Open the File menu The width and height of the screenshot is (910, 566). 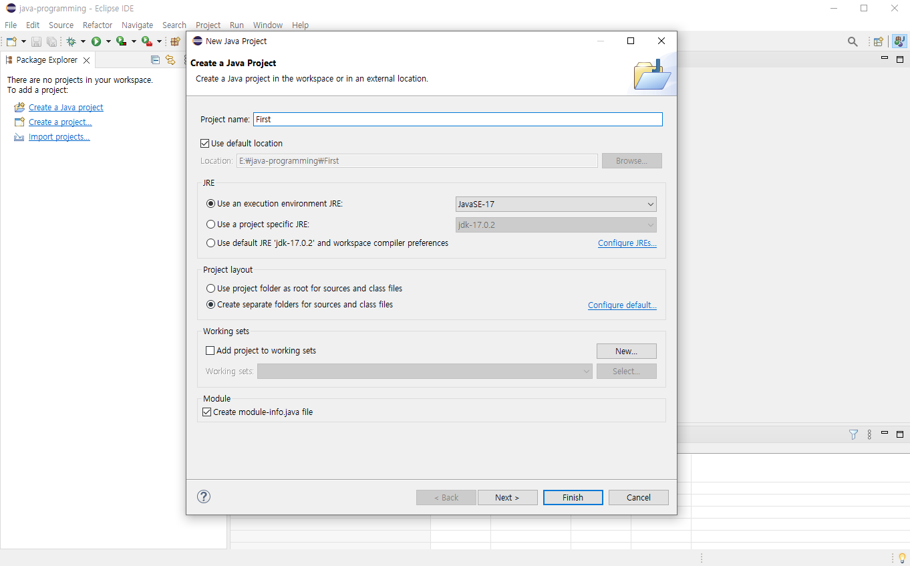pyautogui.click(x=11, y=25)
